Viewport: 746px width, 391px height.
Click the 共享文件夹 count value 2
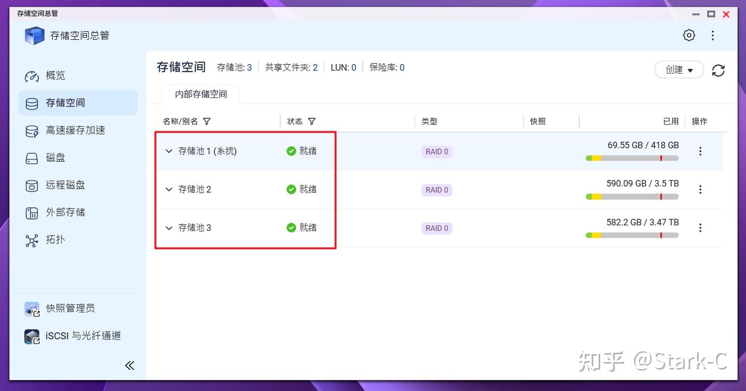click(315, 67)
